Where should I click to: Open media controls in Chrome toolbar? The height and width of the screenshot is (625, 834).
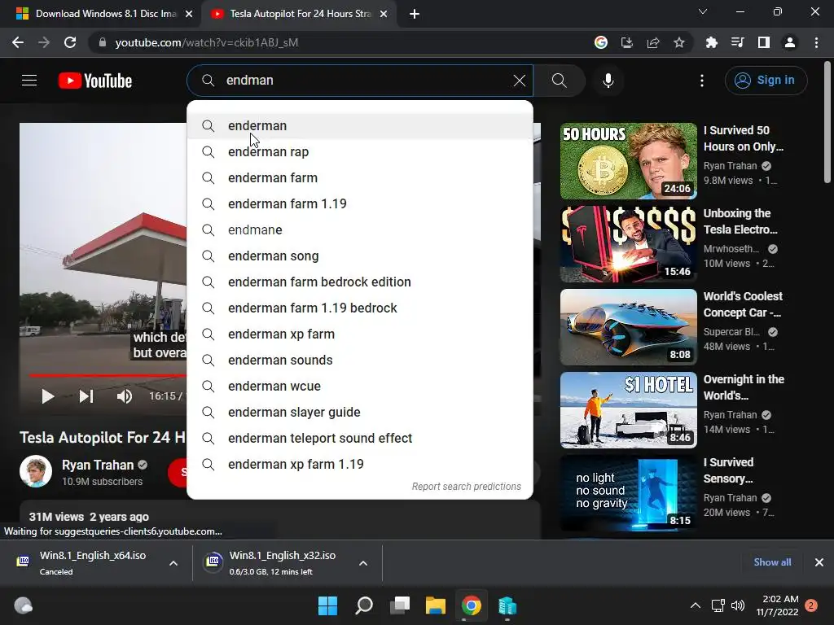coord(737,42)
